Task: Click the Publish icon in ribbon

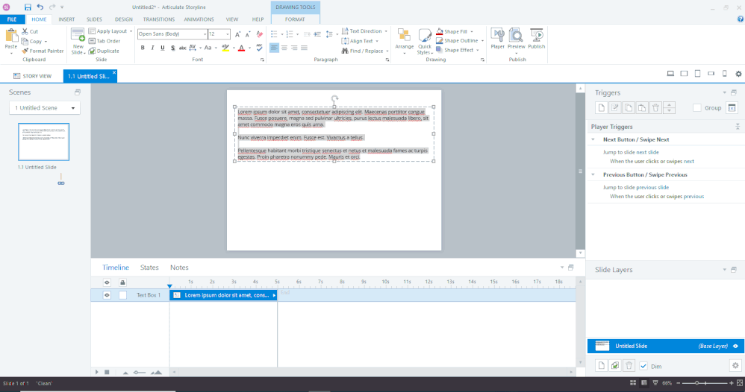Action: point(537,38)
